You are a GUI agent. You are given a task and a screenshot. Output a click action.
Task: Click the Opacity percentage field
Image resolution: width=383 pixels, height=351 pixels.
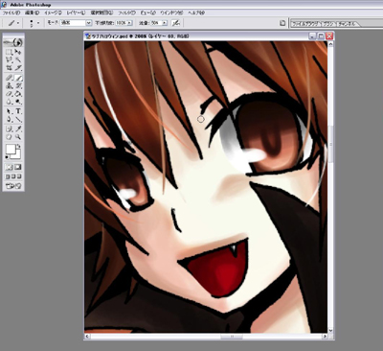(x=120, y=23)
